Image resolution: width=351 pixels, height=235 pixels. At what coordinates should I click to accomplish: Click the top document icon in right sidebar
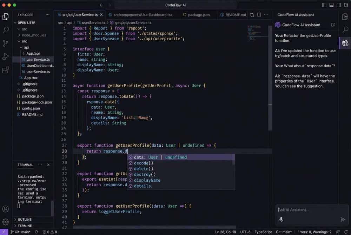coord(345,16)
